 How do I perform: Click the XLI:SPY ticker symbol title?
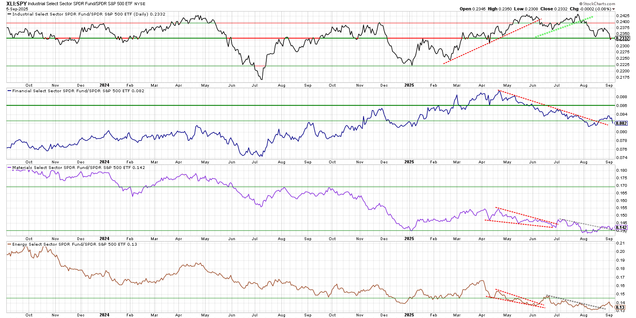(x=16, y=4)
